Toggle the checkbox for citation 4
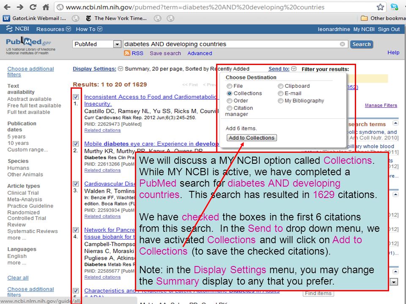The height and width of the screenshot is (304, 406). click(76, 230)
